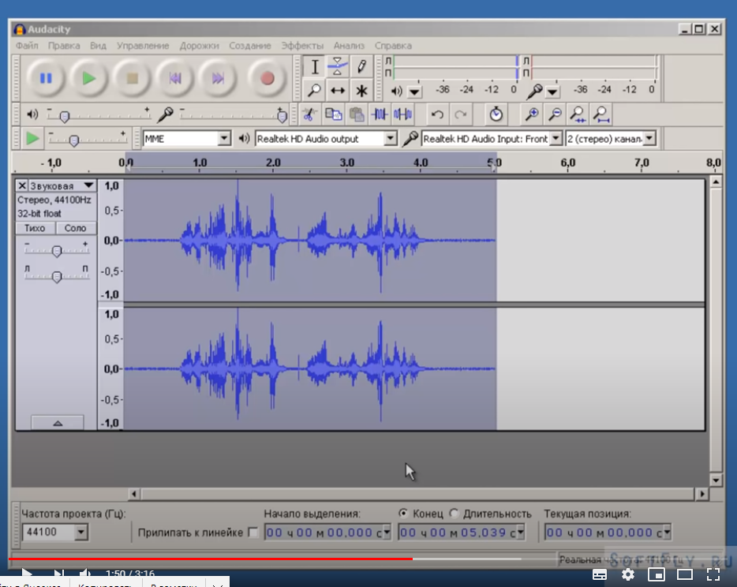
Task: Open the Файл menu
Action: point(27,46)
